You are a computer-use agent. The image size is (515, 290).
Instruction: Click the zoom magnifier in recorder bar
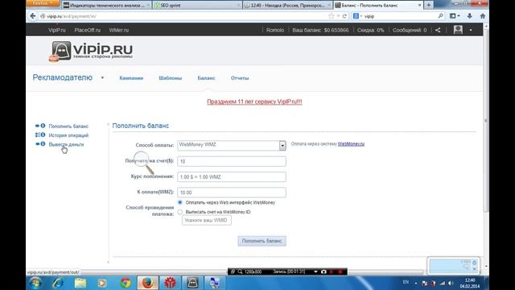pos(240,271)
